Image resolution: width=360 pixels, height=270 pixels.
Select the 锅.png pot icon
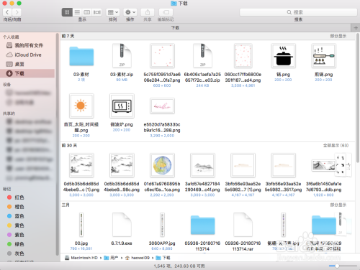(x=283, y=56)
